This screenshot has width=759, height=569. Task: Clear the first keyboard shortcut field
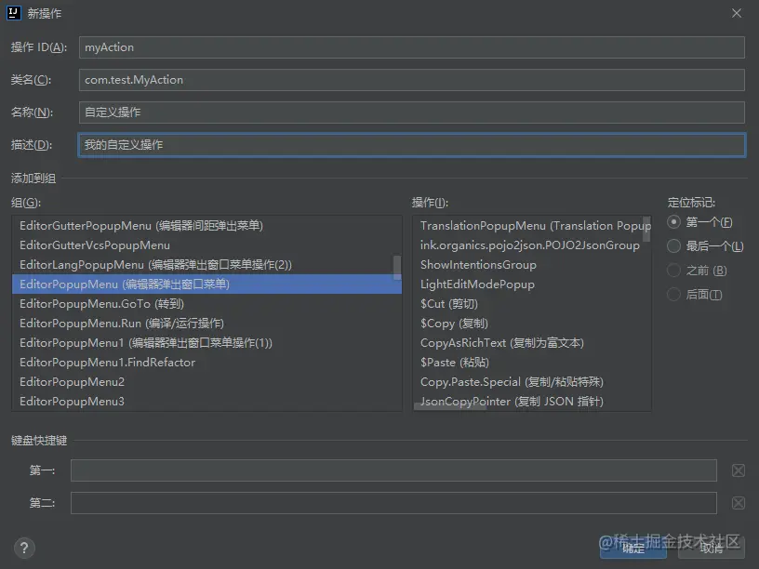pyautogui.click(x=739, y=470)
